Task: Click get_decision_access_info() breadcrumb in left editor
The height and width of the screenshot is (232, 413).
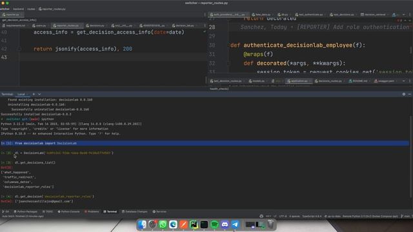Action: 19,20
